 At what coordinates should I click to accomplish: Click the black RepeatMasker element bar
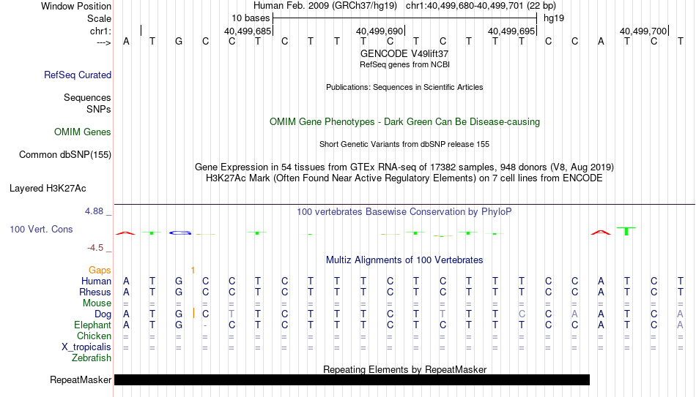point(352,379)
